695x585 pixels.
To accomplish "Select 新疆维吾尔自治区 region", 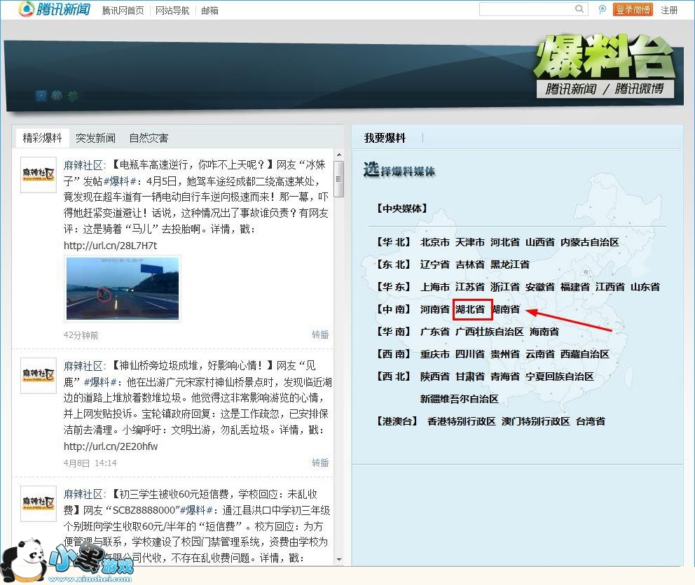I will coord(459,399).
